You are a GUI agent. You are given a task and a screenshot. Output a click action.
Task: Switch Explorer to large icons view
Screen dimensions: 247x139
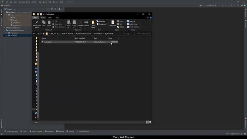pyautogui.click(x=150, y=122)
